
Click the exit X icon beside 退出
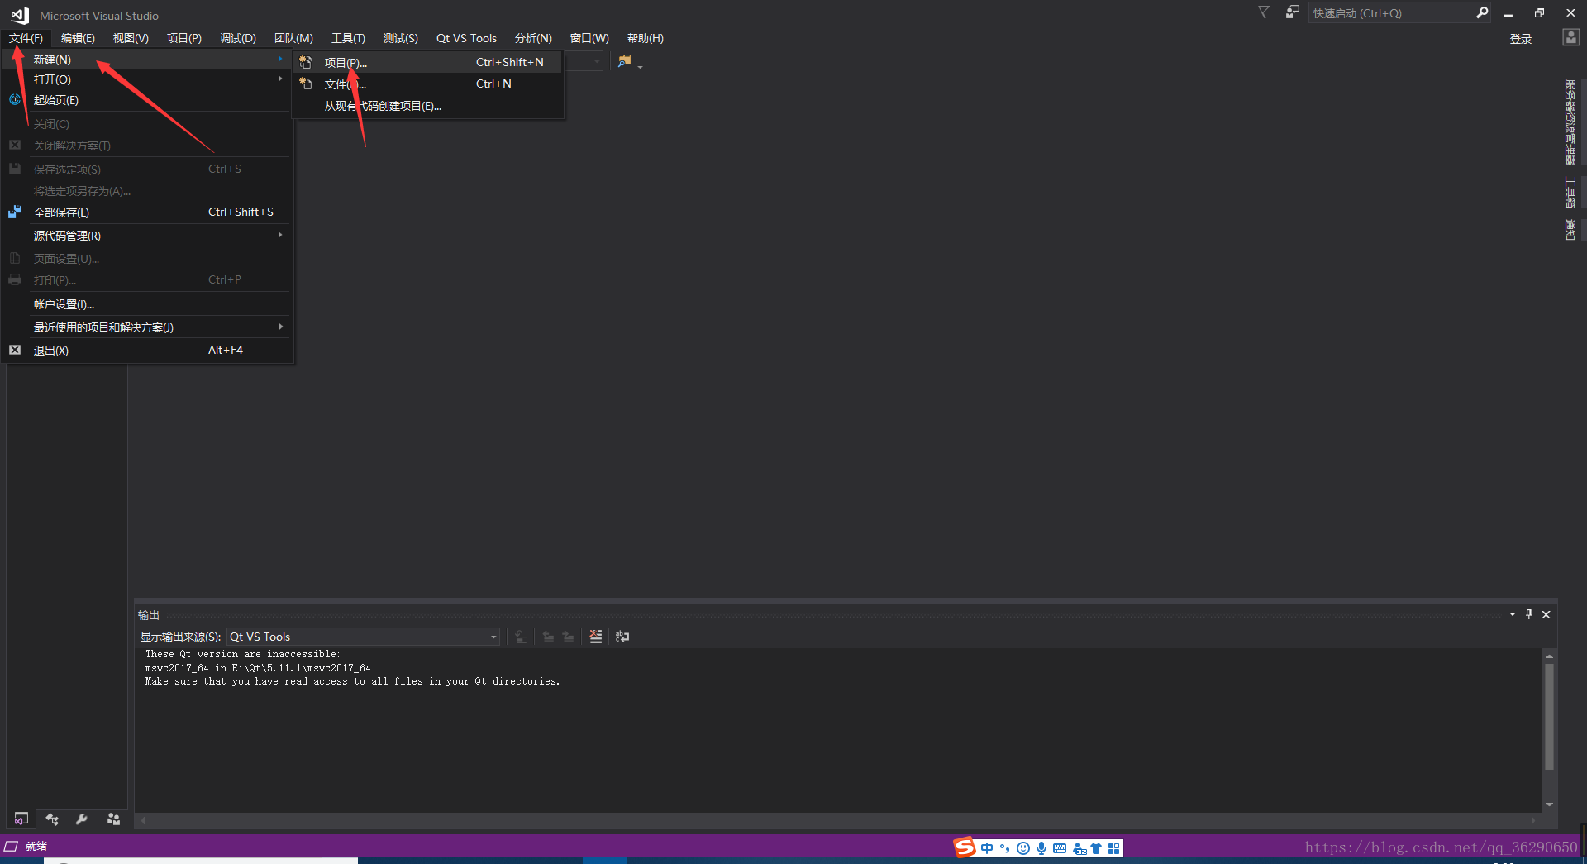[x=15, y=350]
